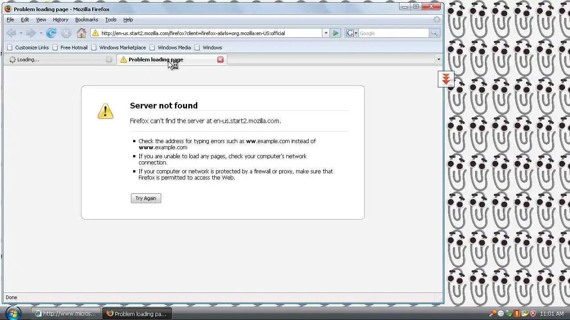Image resolution: width=570 pixels, height=320 pixels.
Task: Click the greyed close icon on Loading tab
Action: (x=109, y=60)
